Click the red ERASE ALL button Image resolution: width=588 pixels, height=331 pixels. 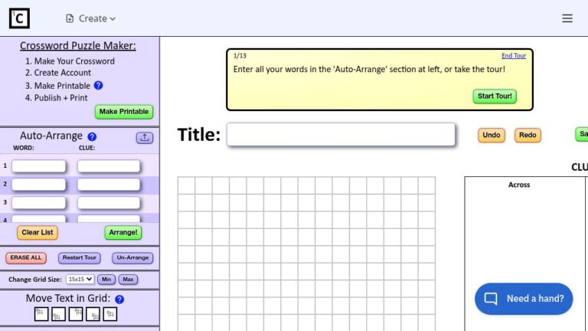tap(26, 257)
